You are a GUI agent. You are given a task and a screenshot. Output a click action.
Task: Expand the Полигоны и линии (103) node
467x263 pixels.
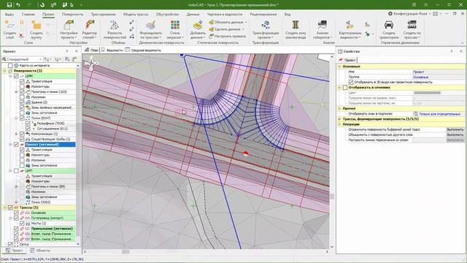coord(16,92)
